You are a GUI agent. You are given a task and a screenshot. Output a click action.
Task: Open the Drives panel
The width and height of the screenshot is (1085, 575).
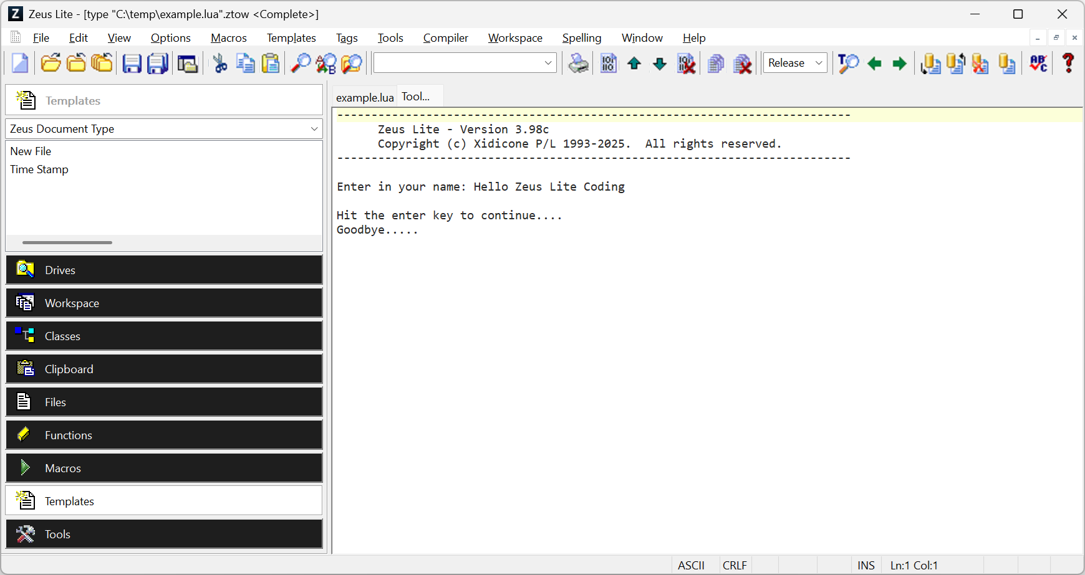(x=164, y=270)
